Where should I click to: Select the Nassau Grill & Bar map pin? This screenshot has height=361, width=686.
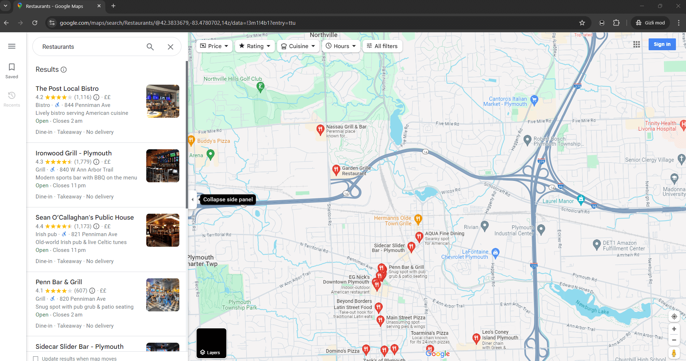pyautogui.click(x=320, y=130)
